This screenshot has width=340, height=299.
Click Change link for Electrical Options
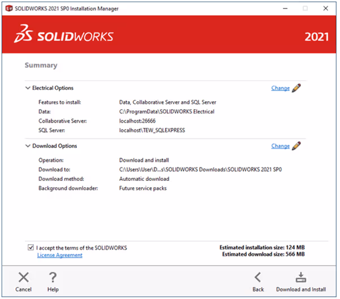tap(281, 88)
